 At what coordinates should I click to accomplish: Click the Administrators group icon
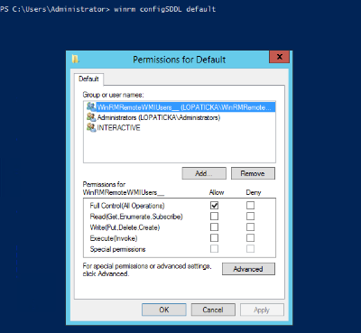(91, 116)
